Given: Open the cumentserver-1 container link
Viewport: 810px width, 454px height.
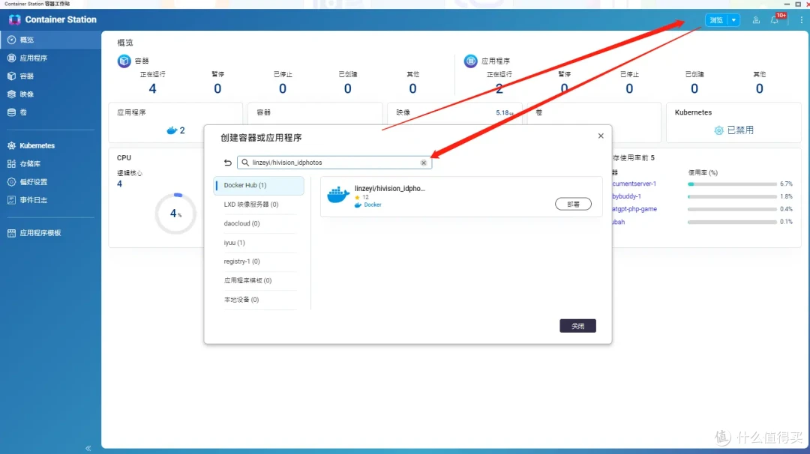Looking at the screenshot, I should point(634,184).
